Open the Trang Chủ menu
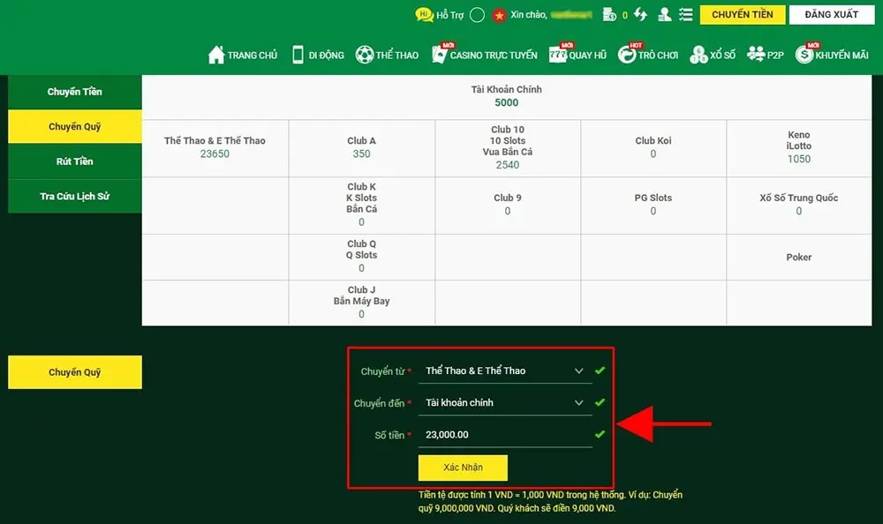 coord(243,56)
